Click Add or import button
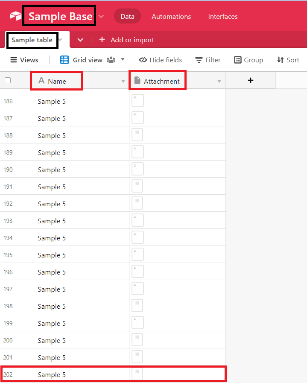This screenshot has height=383, width=307. coord(127,40)
